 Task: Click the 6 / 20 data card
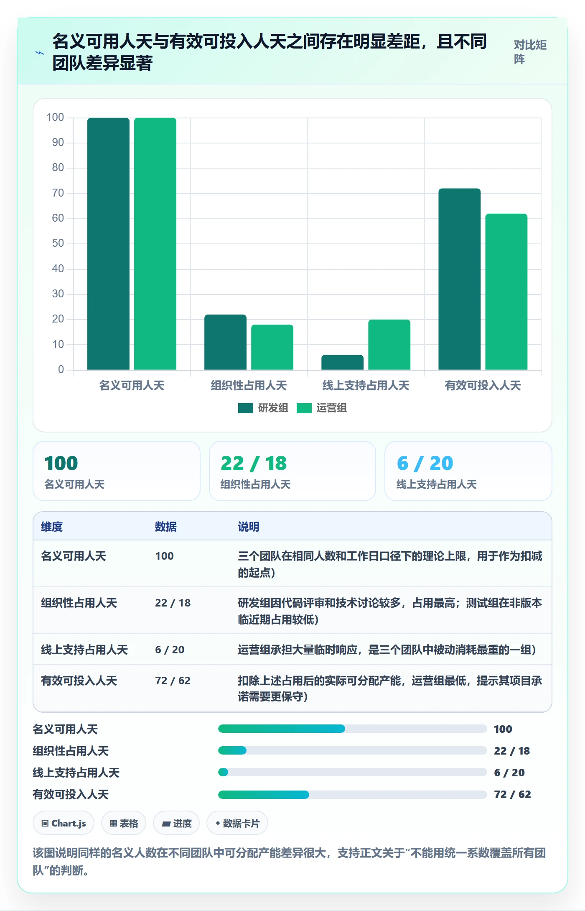click(468, 471)
